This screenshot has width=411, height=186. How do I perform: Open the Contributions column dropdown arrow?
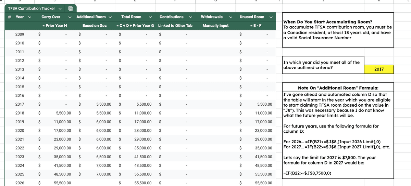point(190,17)
